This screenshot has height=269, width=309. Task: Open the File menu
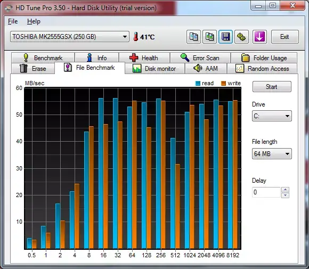click(x=13, y=21)
